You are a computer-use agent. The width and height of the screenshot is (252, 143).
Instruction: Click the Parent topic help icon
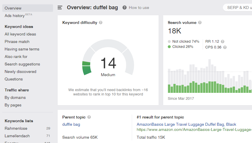89,117
